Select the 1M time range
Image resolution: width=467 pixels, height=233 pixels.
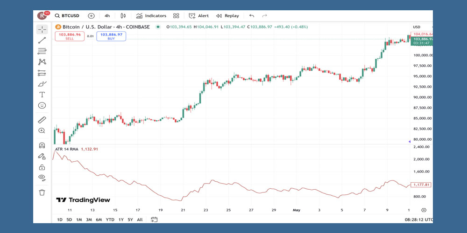point(79,219)
